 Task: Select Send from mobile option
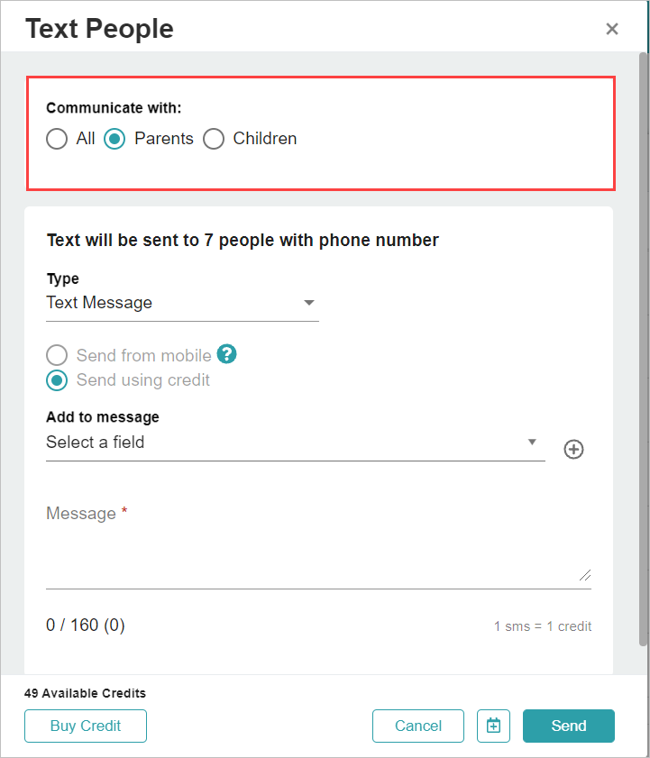coord(57,355)
